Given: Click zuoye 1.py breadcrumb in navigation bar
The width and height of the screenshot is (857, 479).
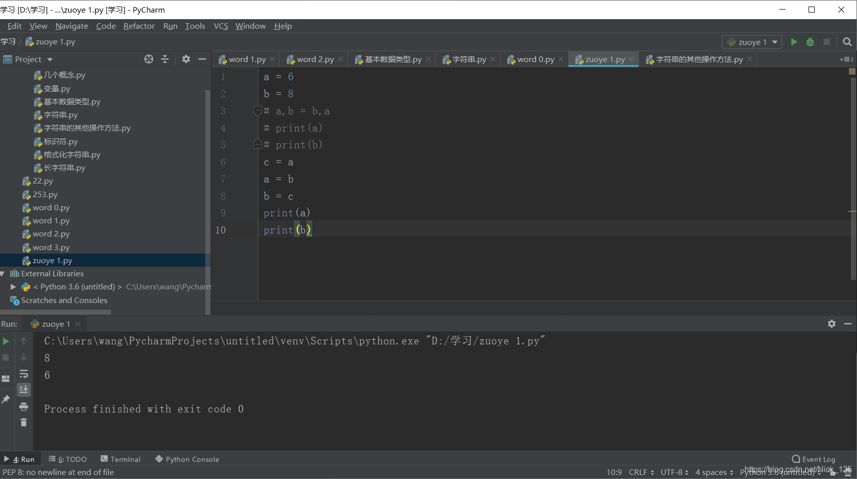Looking at the screenshot, I should click(50, 42).
